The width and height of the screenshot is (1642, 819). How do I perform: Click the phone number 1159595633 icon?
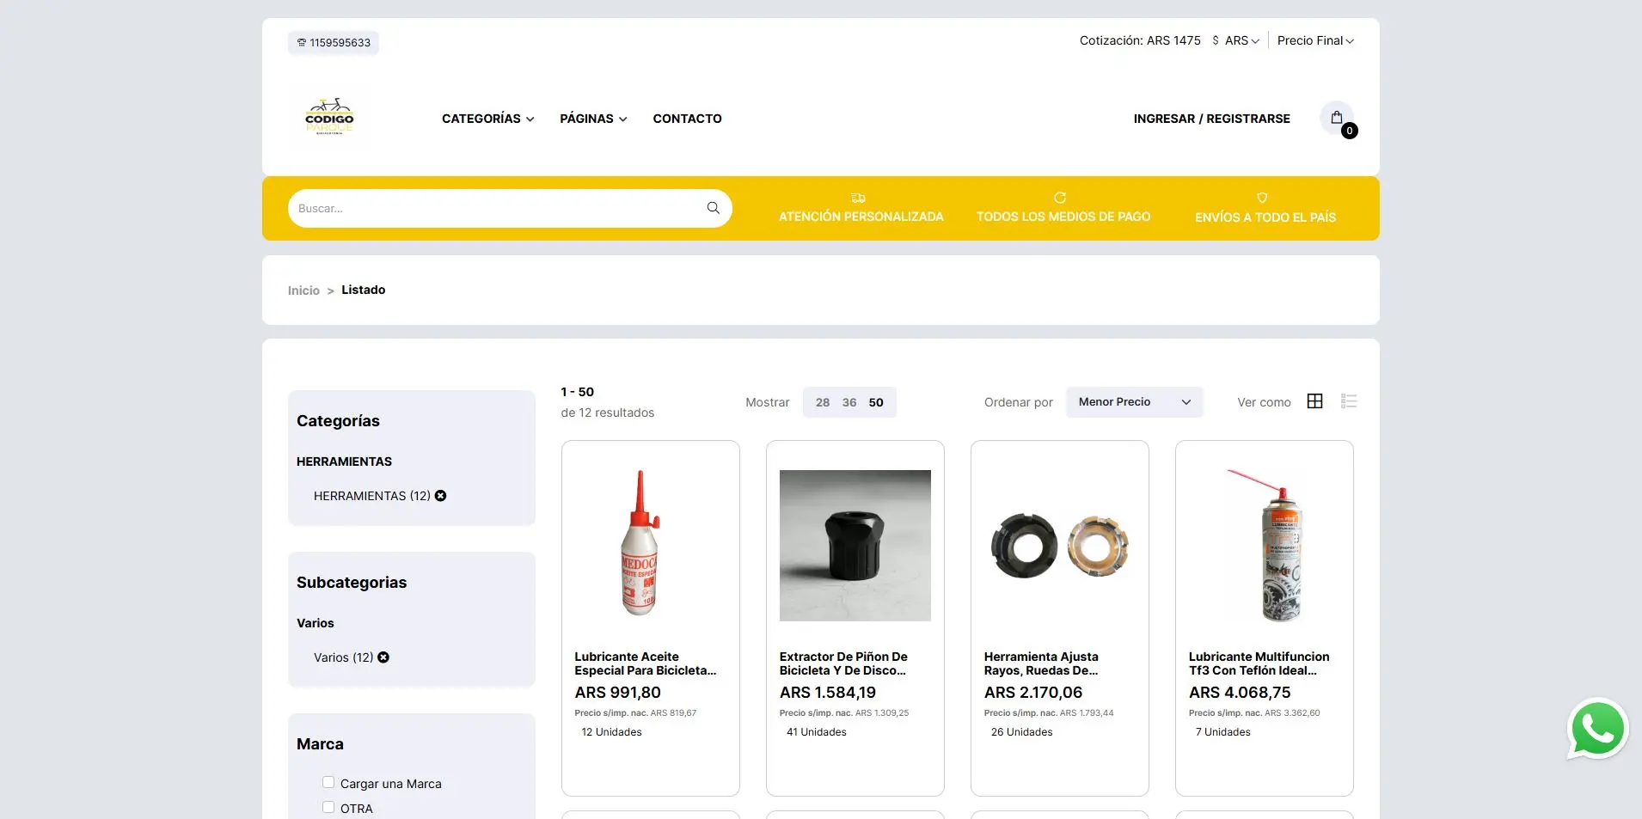(301, 42)
